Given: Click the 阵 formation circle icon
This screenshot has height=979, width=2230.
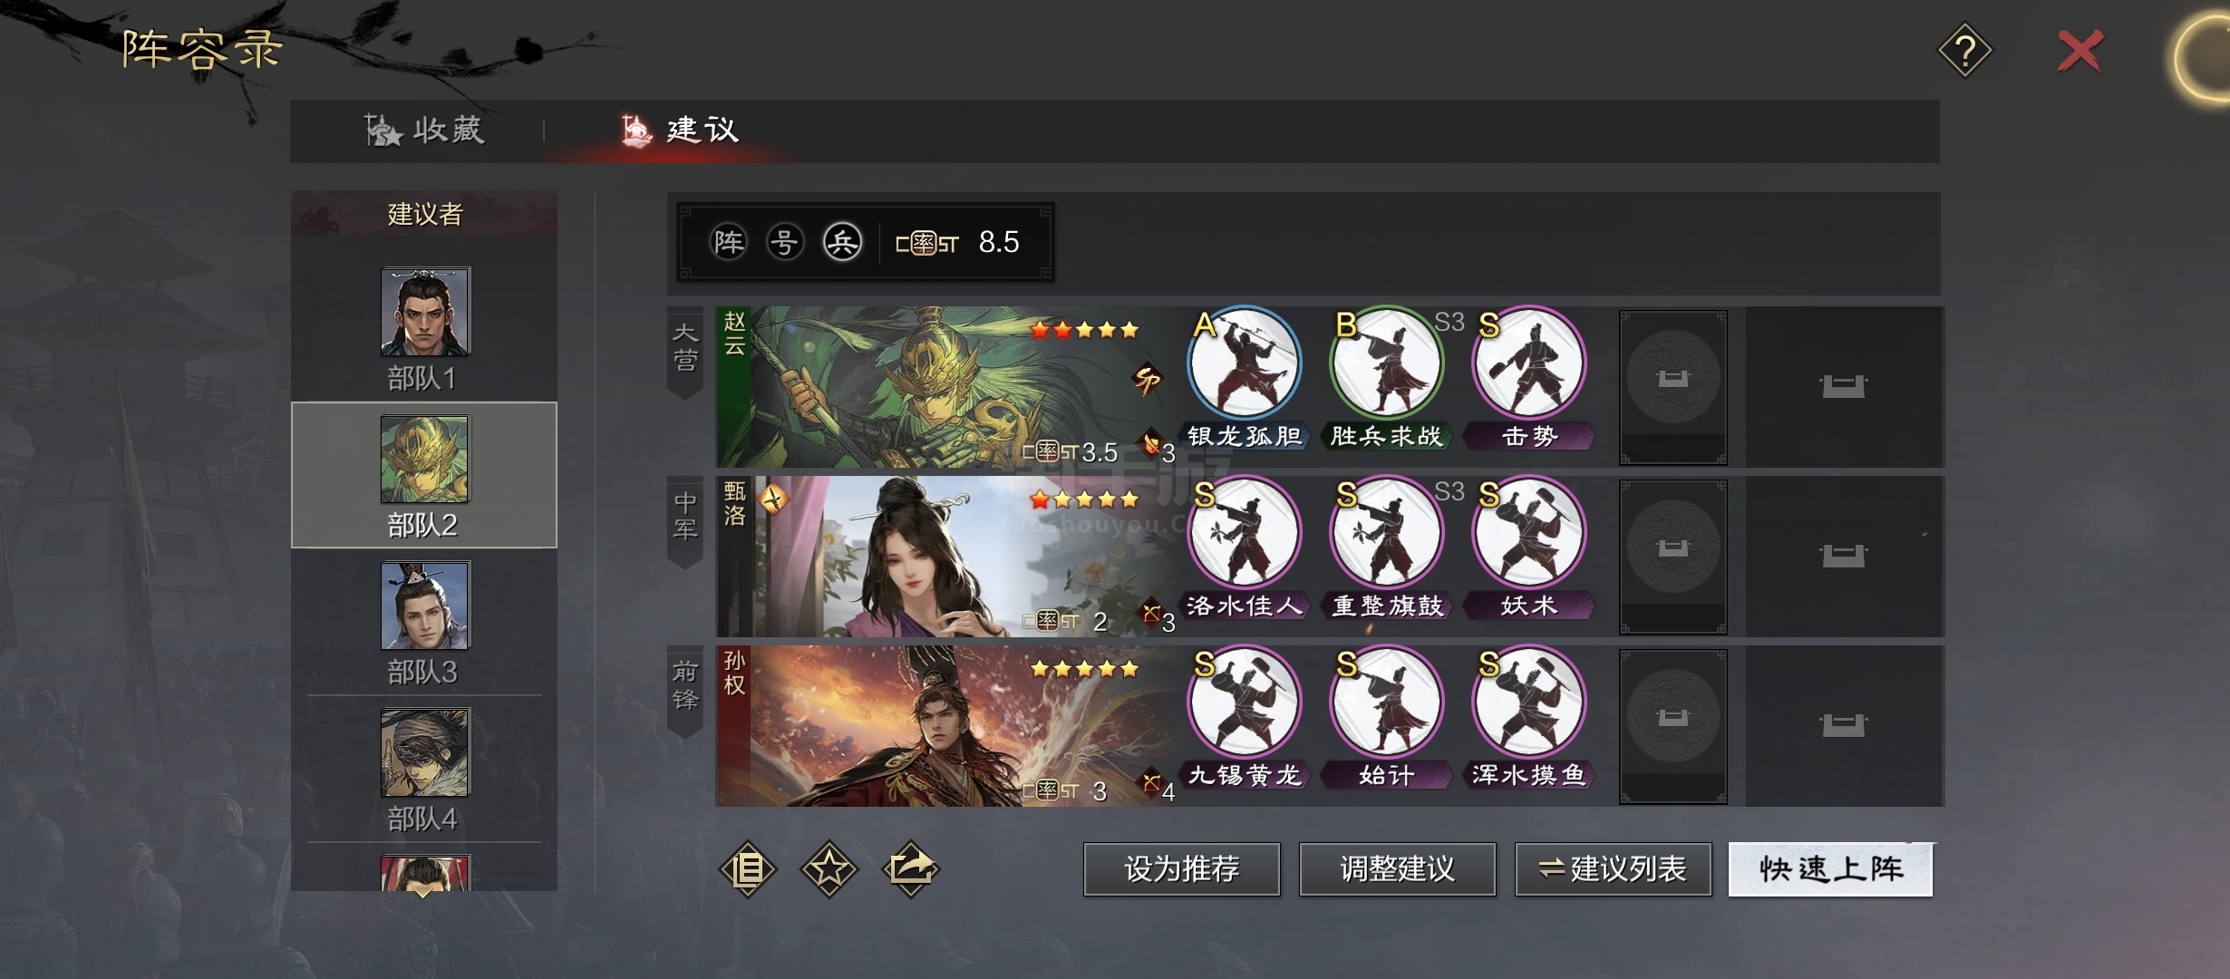Looking at the screenshot, I should 728,242.
